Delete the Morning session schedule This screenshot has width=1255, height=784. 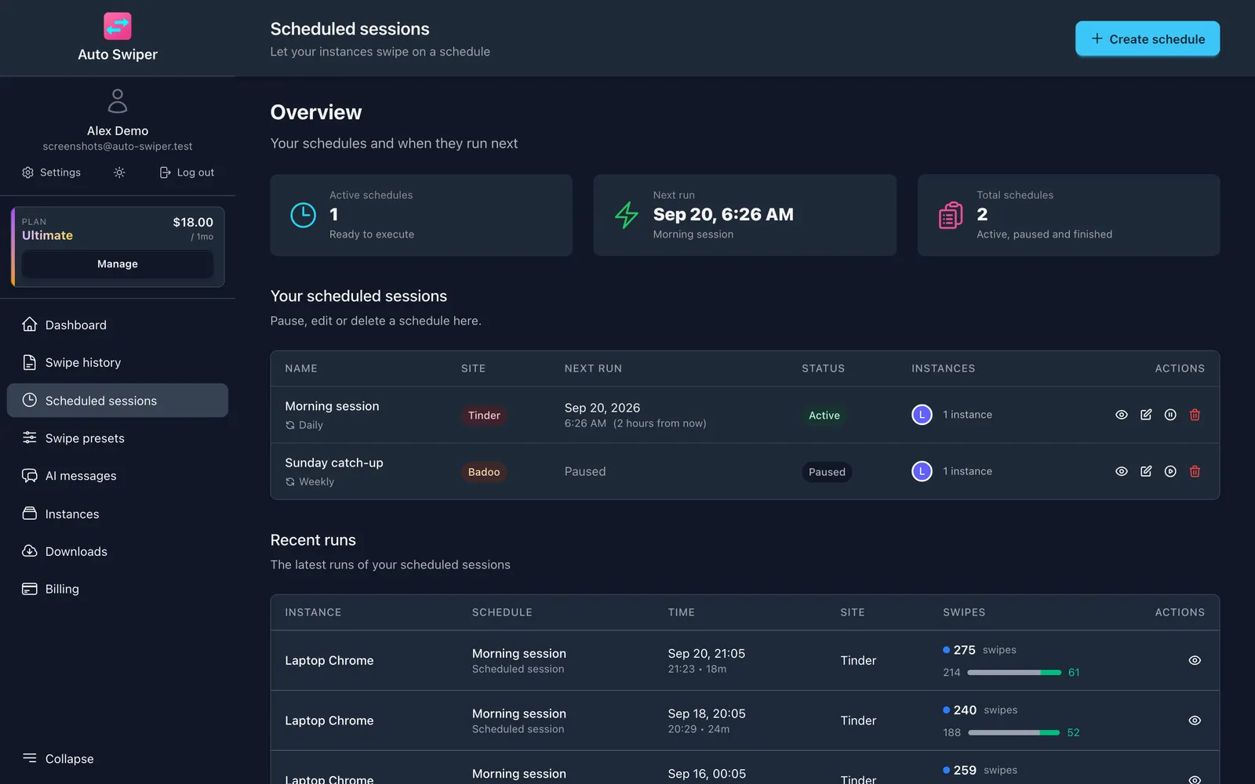pyautogui.click(x=1195, y=415)
